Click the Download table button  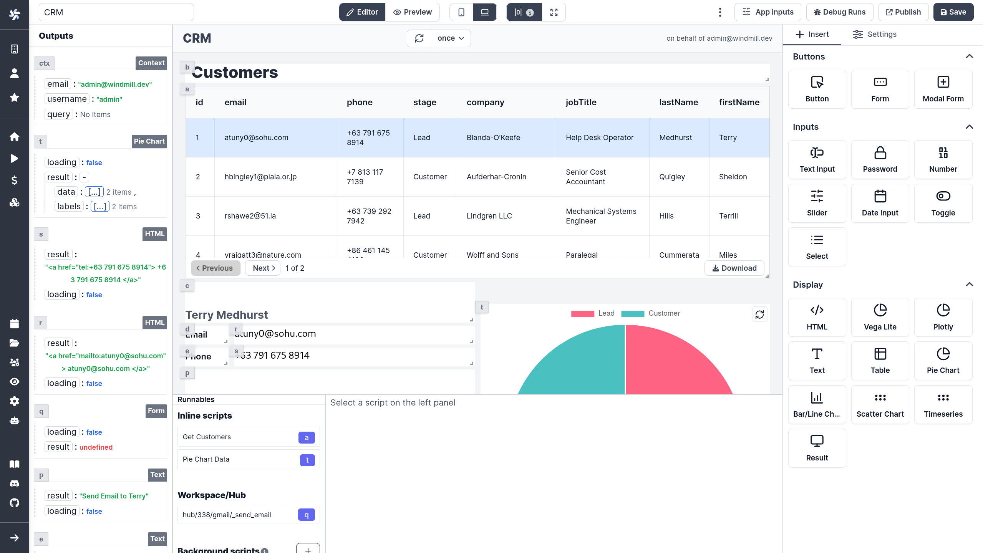pyautogui.click(x=734, y=268)
